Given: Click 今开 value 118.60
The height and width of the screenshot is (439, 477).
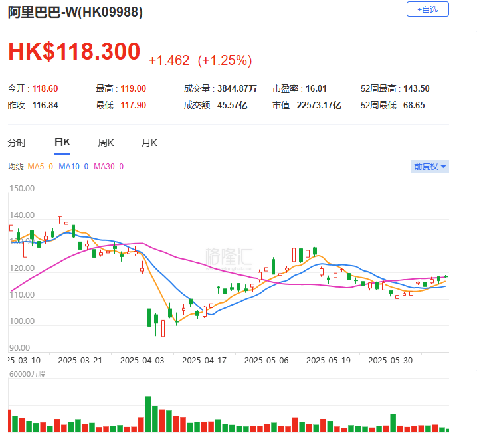Looking at the screenshot, I should 45,88.
